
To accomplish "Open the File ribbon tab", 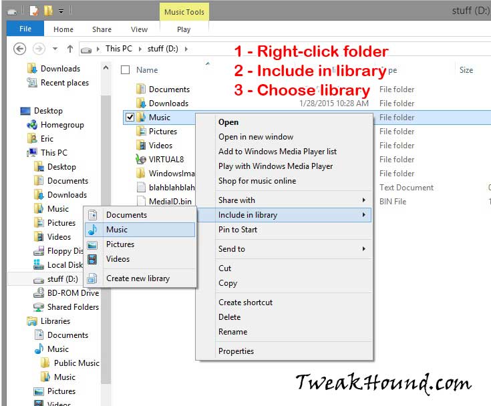I will [x=25, y=29].
